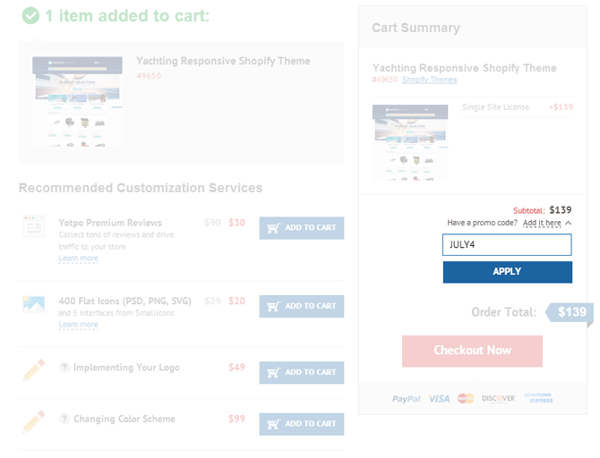Image resolution: width=600 pixels, height=458 pixels.
Task: Click item number #49650 in Cart Summary
Action: 385,80
